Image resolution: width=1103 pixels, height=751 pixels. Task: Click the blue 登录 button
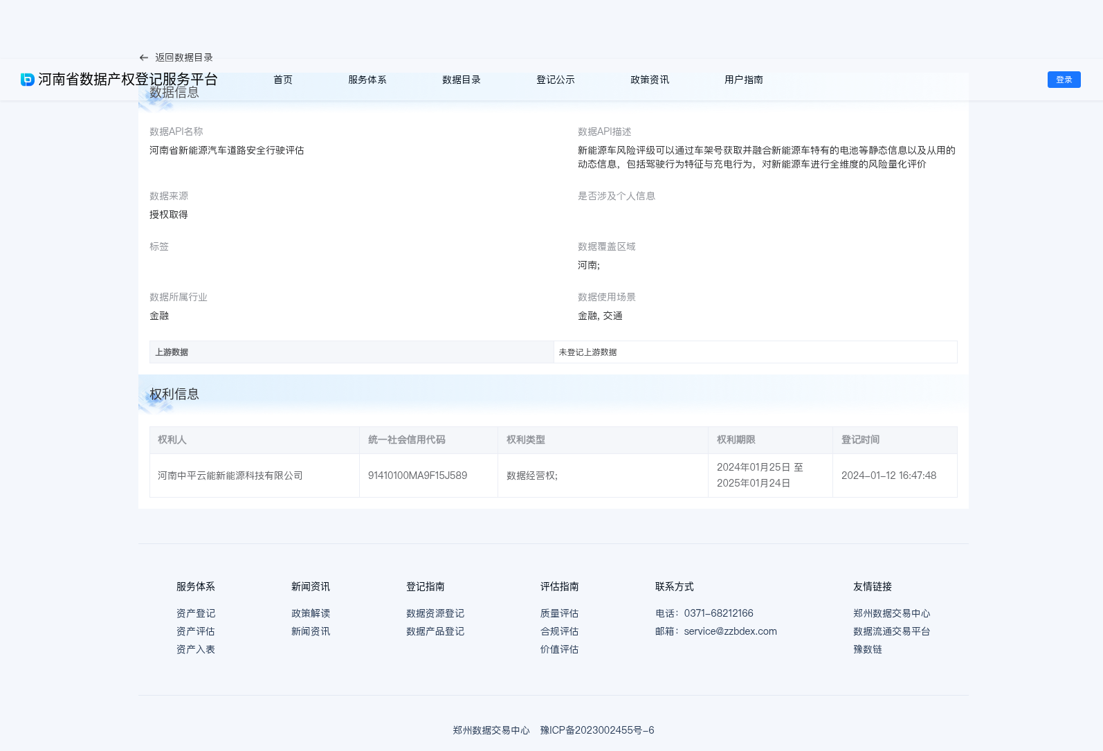(x=1064, y=80)
